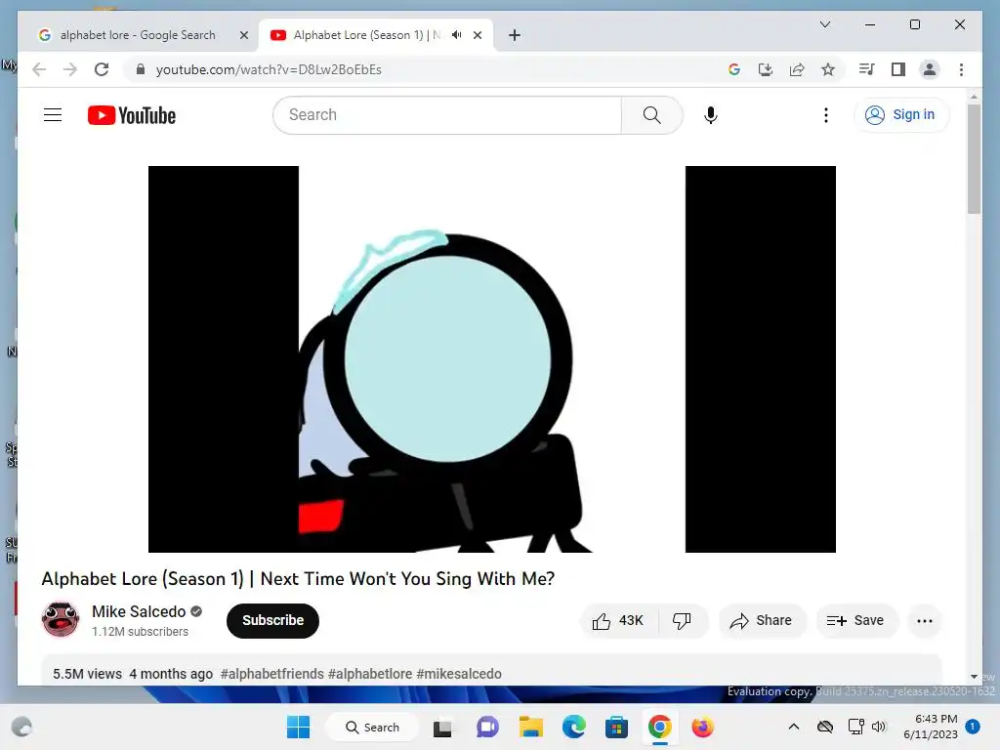Open the taskbar Search box
Image resolution: width=1000 pixels, height=750 pixels.
click(x=373, y=727)
